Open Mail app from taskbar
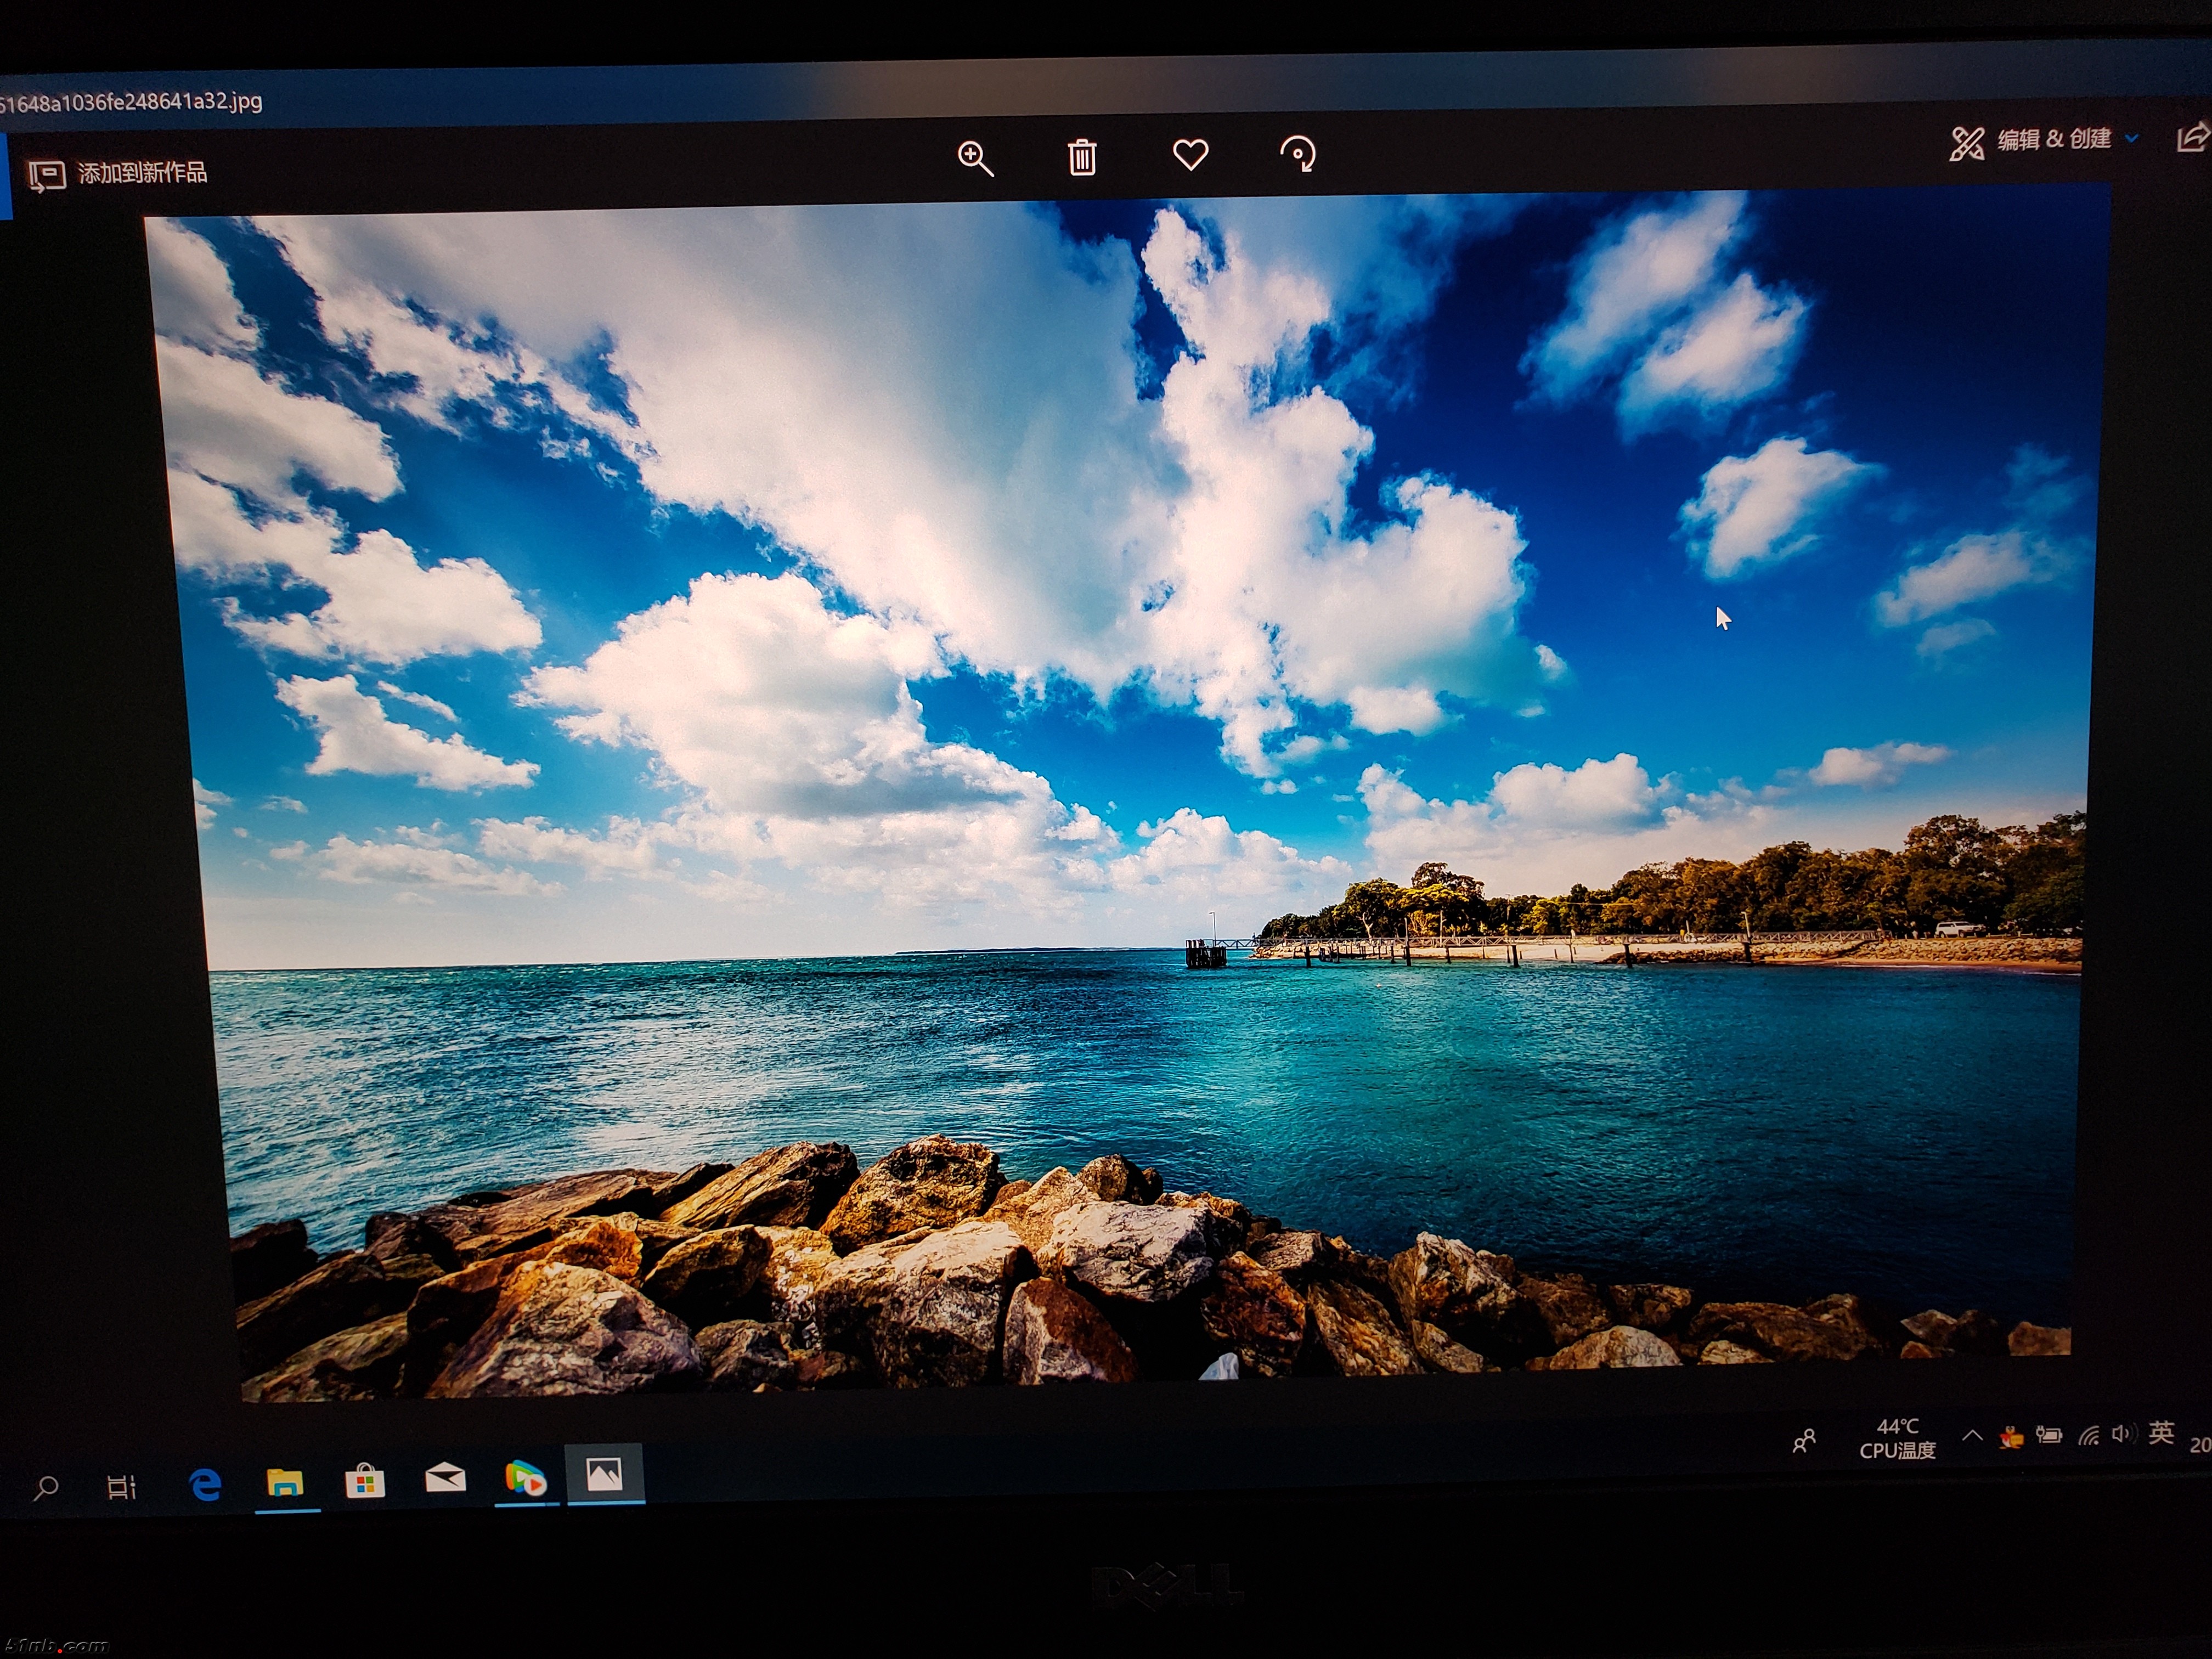This screenshot has height=1659, width=2212. point(445,1478)
